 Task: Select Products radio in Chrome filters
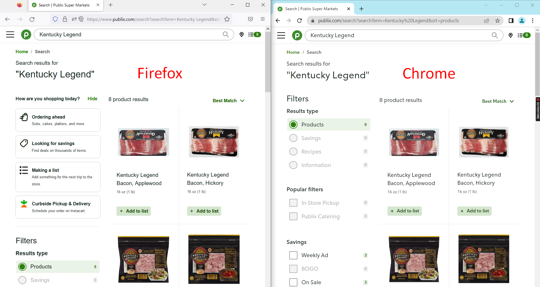tap(293, 124)
